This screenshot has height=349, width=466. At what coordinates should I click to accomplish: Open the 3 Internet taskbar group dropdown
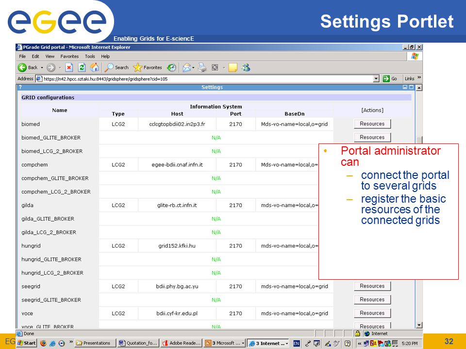pyautogui.click(x=287, y=343)
